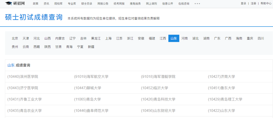
Task: Open (91019)海军航空大学 score query
Action: (x=91, y=77)
